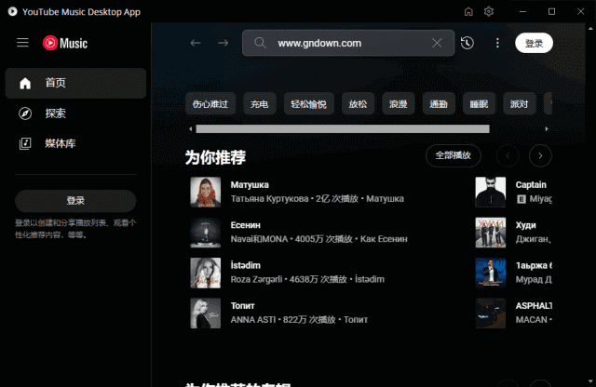Open the search history clock icon
The image size is (596, 387).
[467, 43]
